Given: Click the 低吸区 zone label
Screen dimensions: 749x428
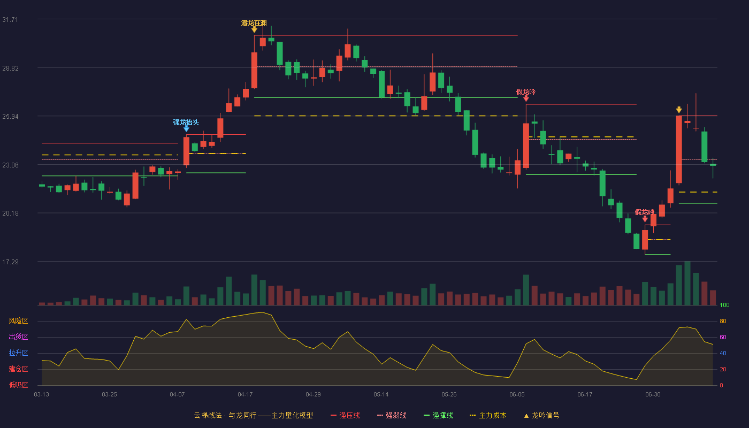Looking at the screenshot, I should [18, 385].
